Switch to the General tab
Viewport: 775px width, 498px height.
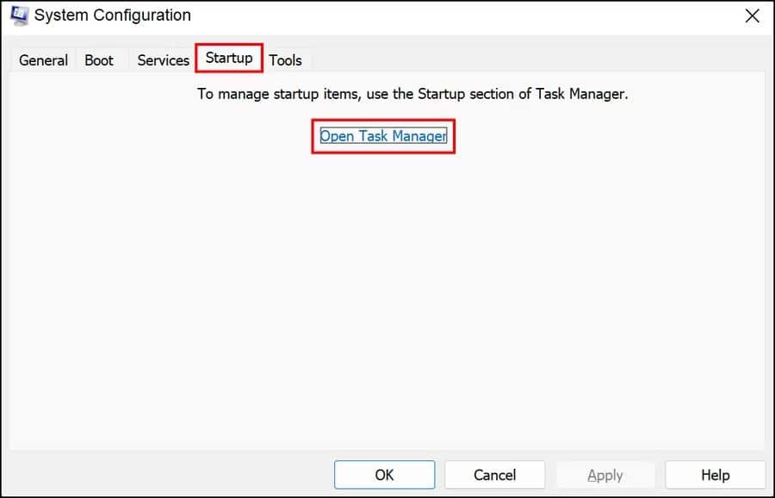pyautogui.click(x=42, y=59)
